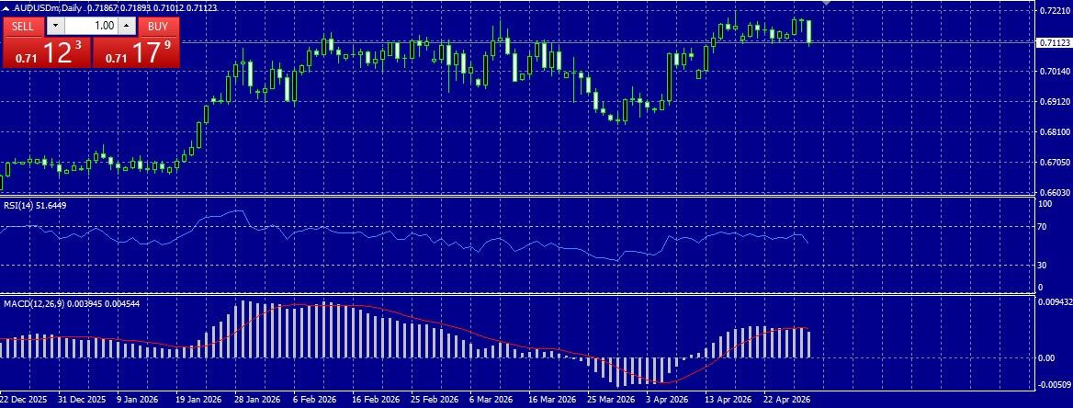Screen dimensions: 1073x408
Task: Click the 28 Jan 2026 date label
Action: click(257, 399)
